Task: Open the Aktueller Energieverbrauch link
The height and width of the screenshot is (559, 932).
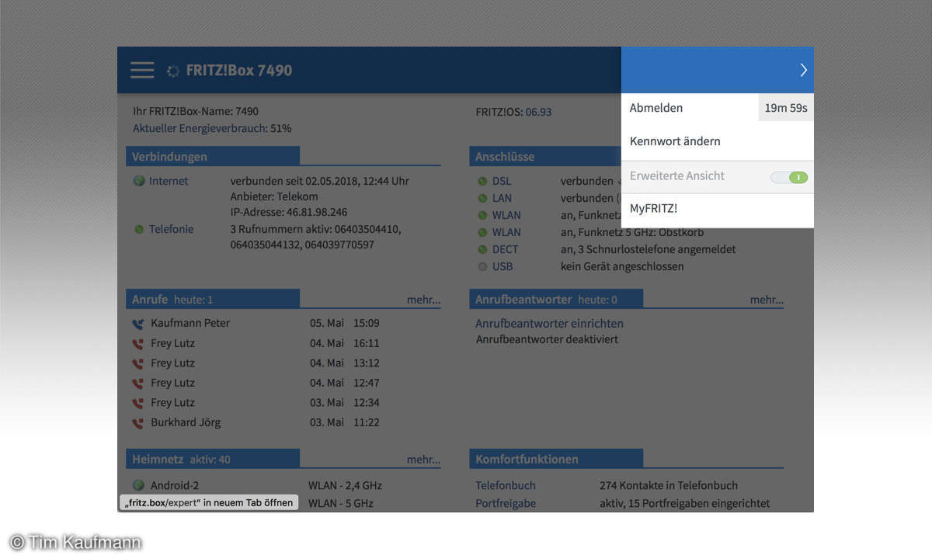Action: [200, 128]
